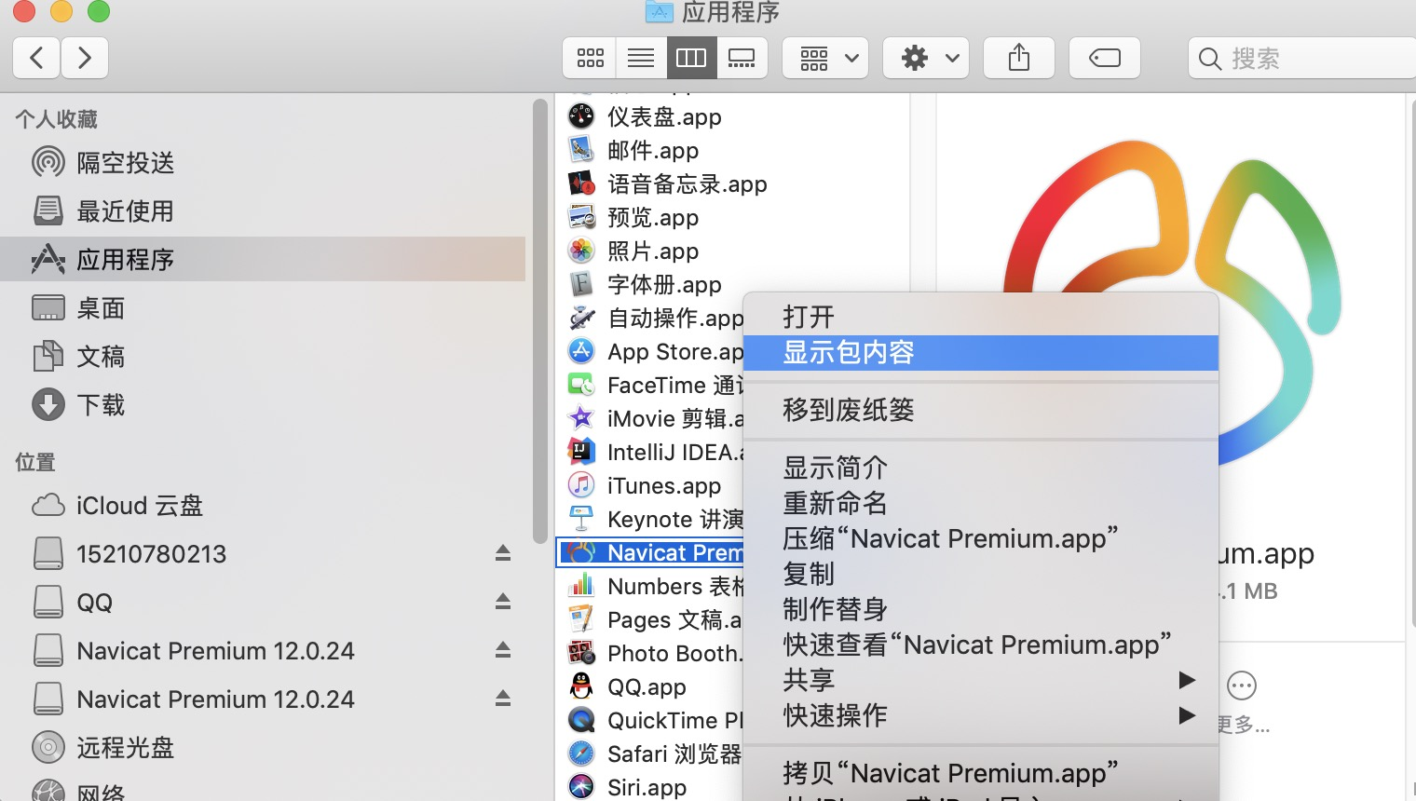The width and height of the screenshot is (1416, 801).
Task: Click the App Store app icon
Action: pyautogui.click(x=581, y=351)
